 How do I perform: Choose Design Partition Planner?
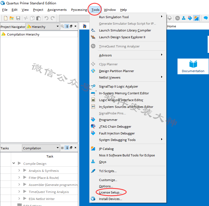point(128,71)
